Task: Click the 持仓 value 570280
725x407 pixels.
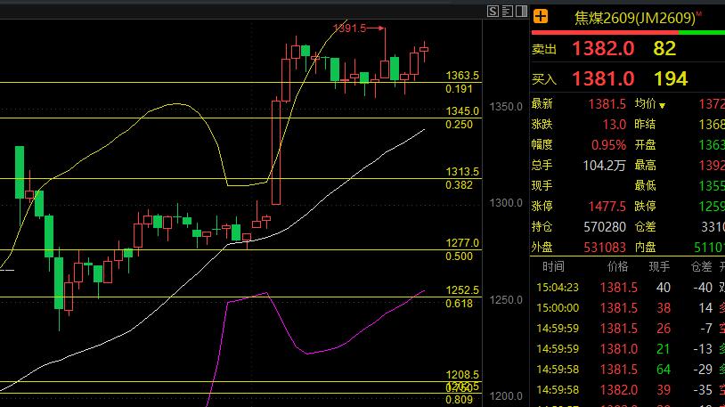Action: (x=605, y=226)
